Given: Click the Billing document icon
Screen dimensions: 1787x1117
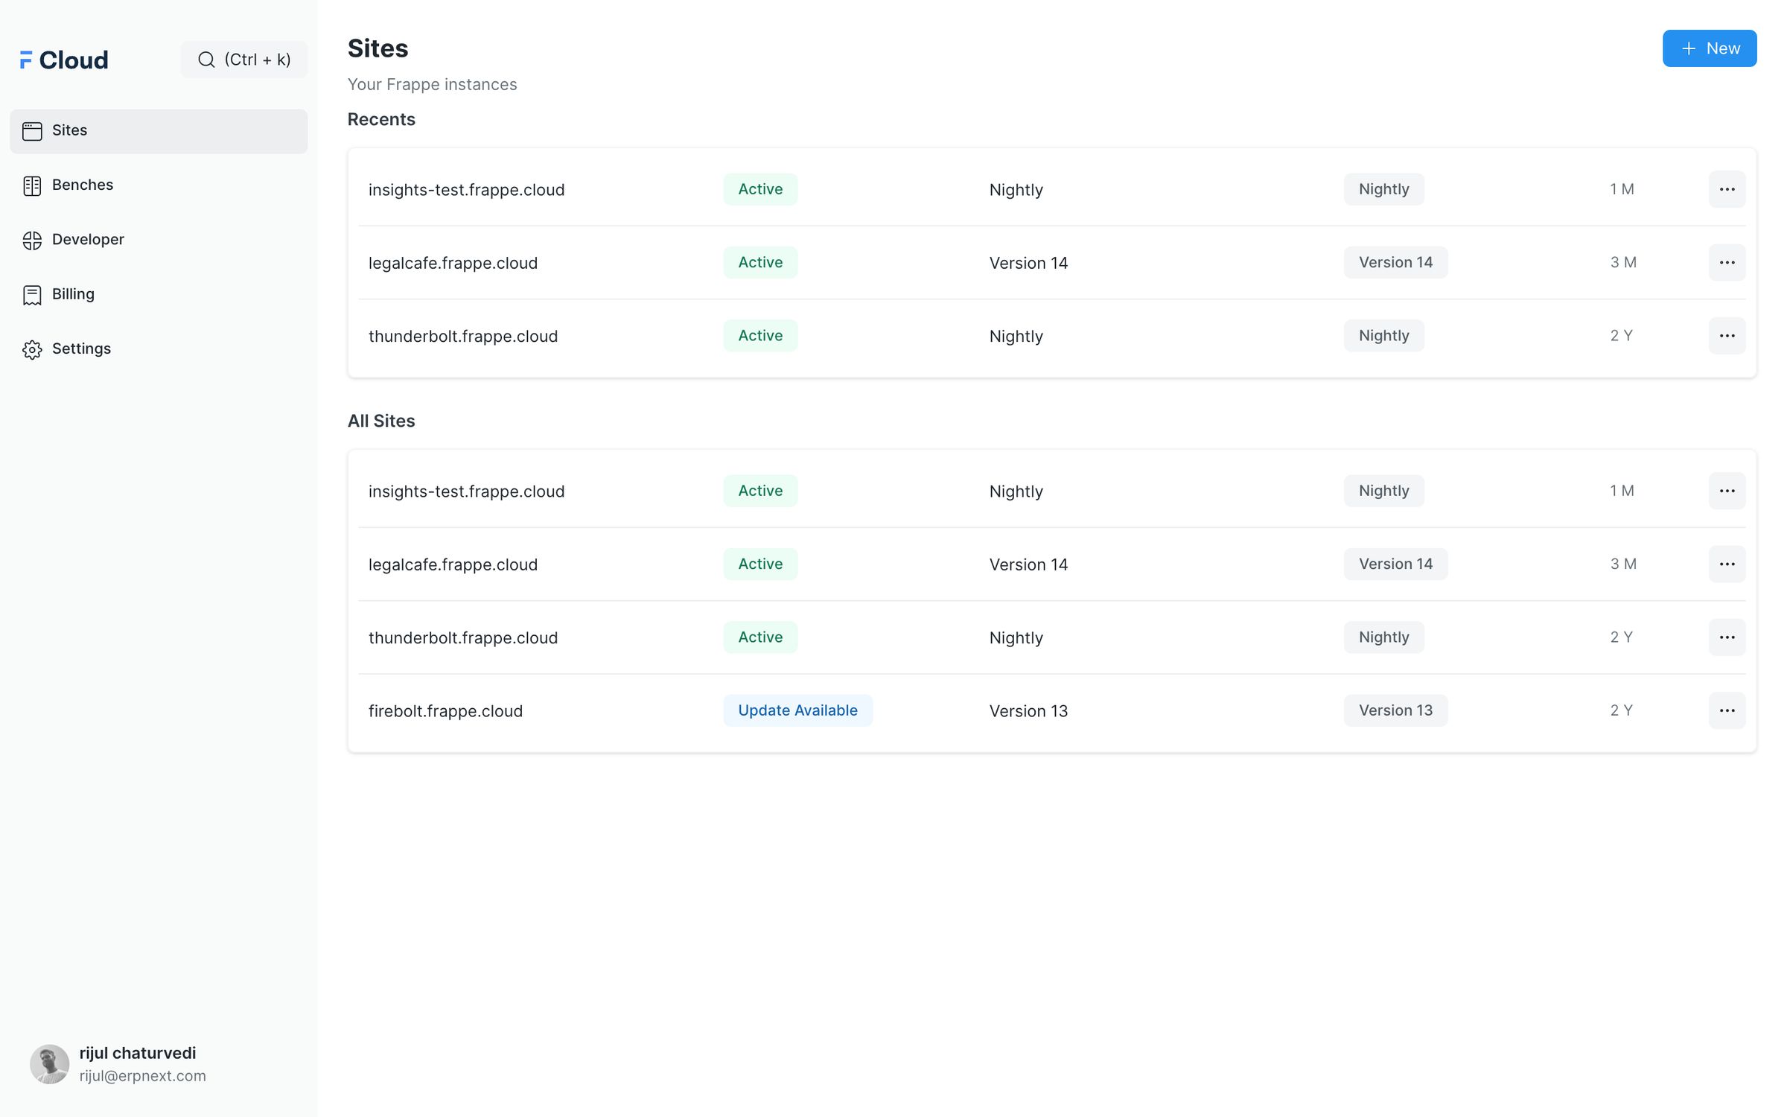Looking at the screenshot, I should [x=33, y=294].
